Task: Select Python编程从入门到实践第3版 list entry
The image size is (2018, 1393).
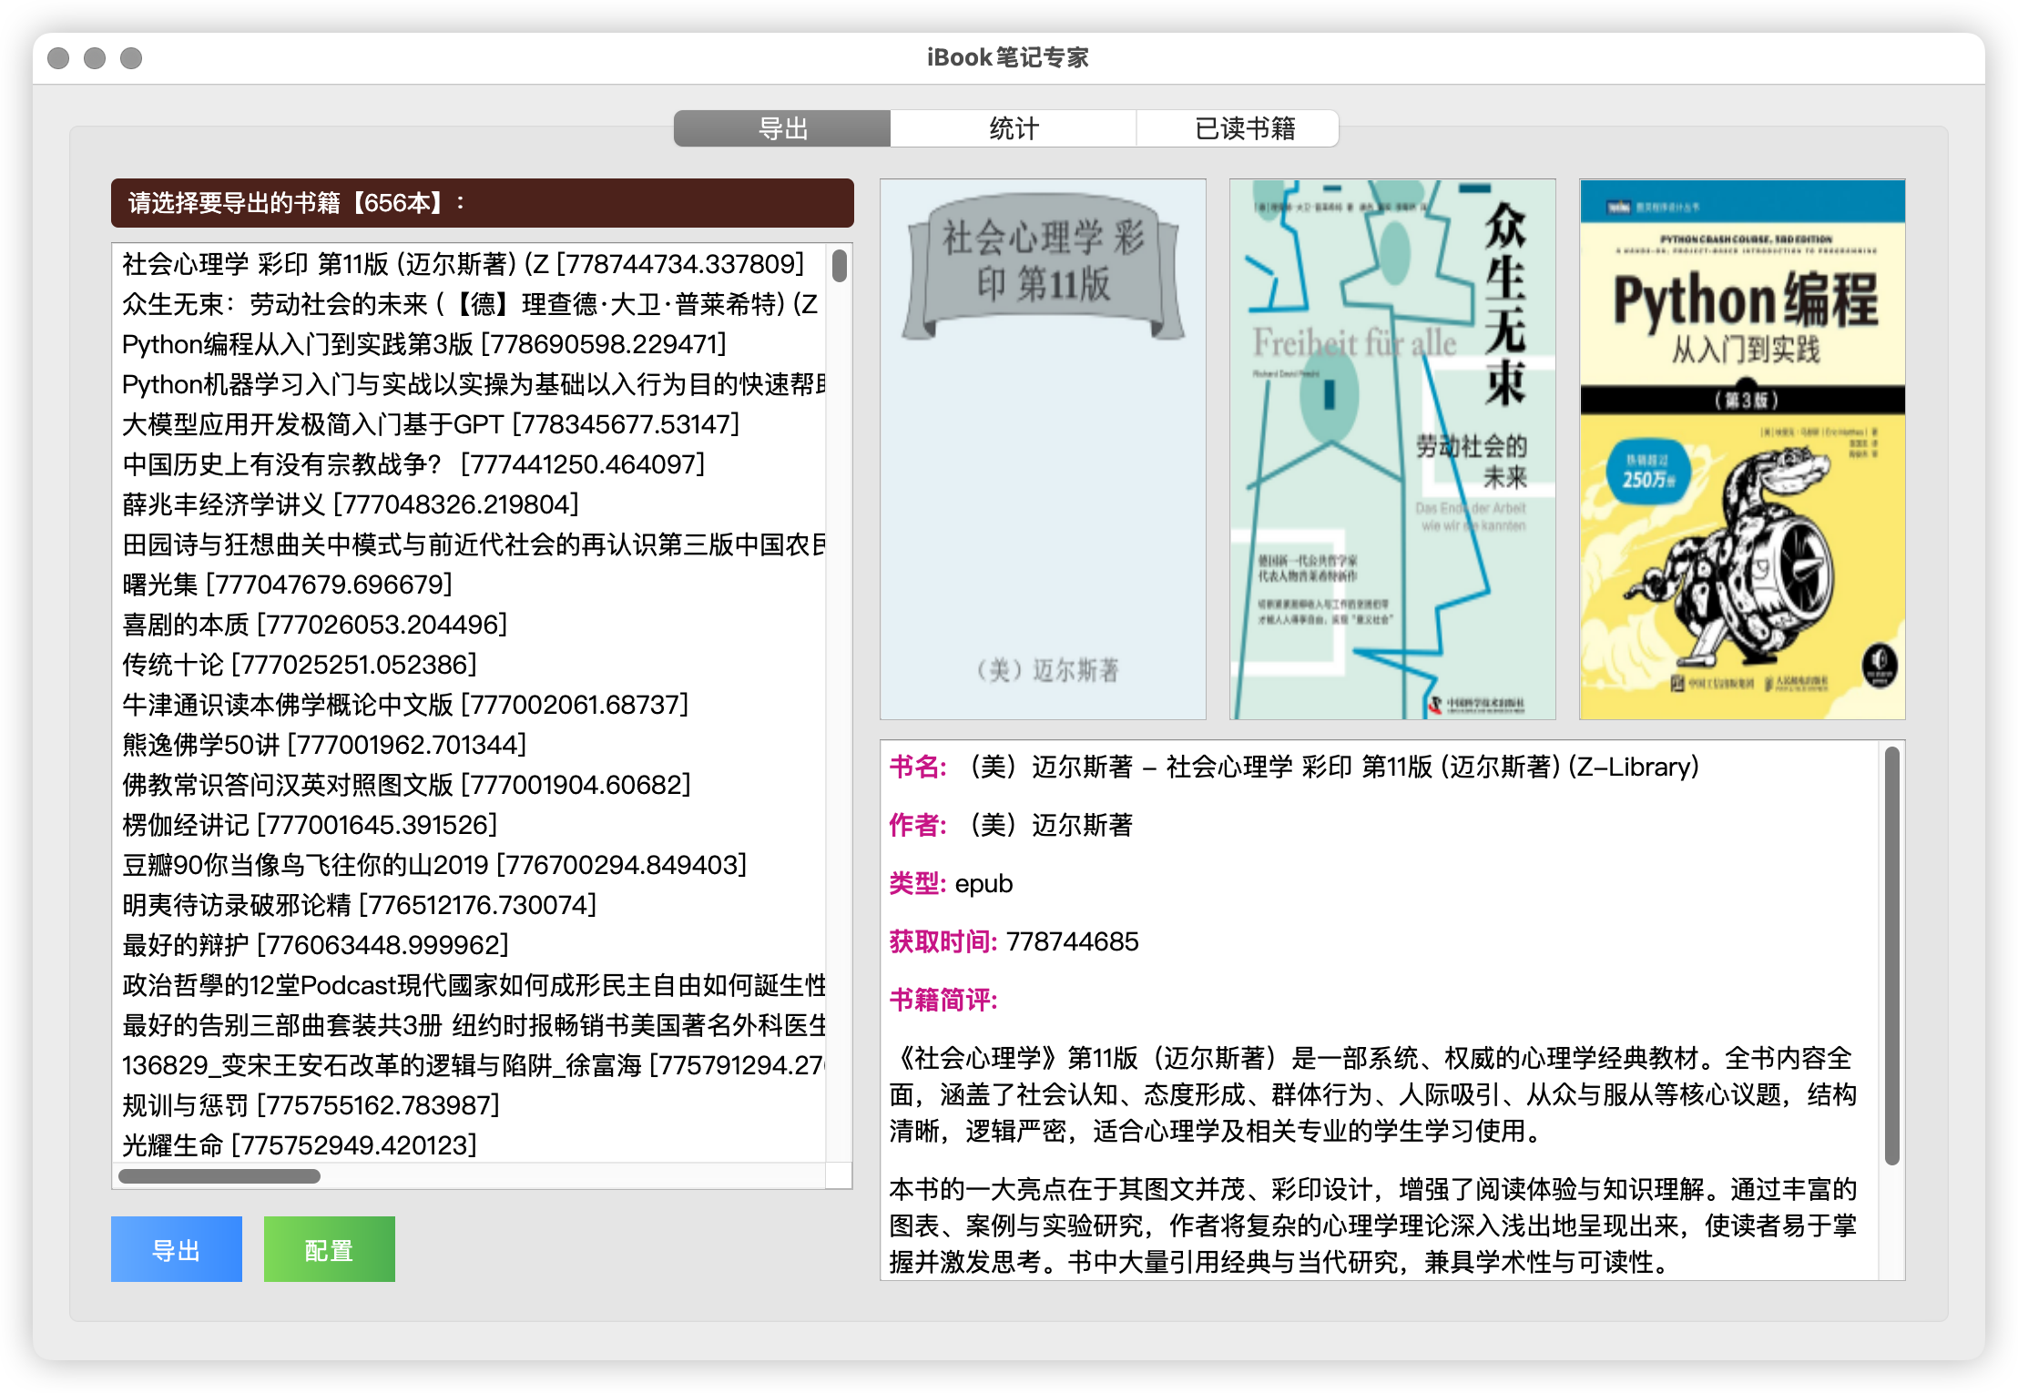Action: tap(423, 344)
